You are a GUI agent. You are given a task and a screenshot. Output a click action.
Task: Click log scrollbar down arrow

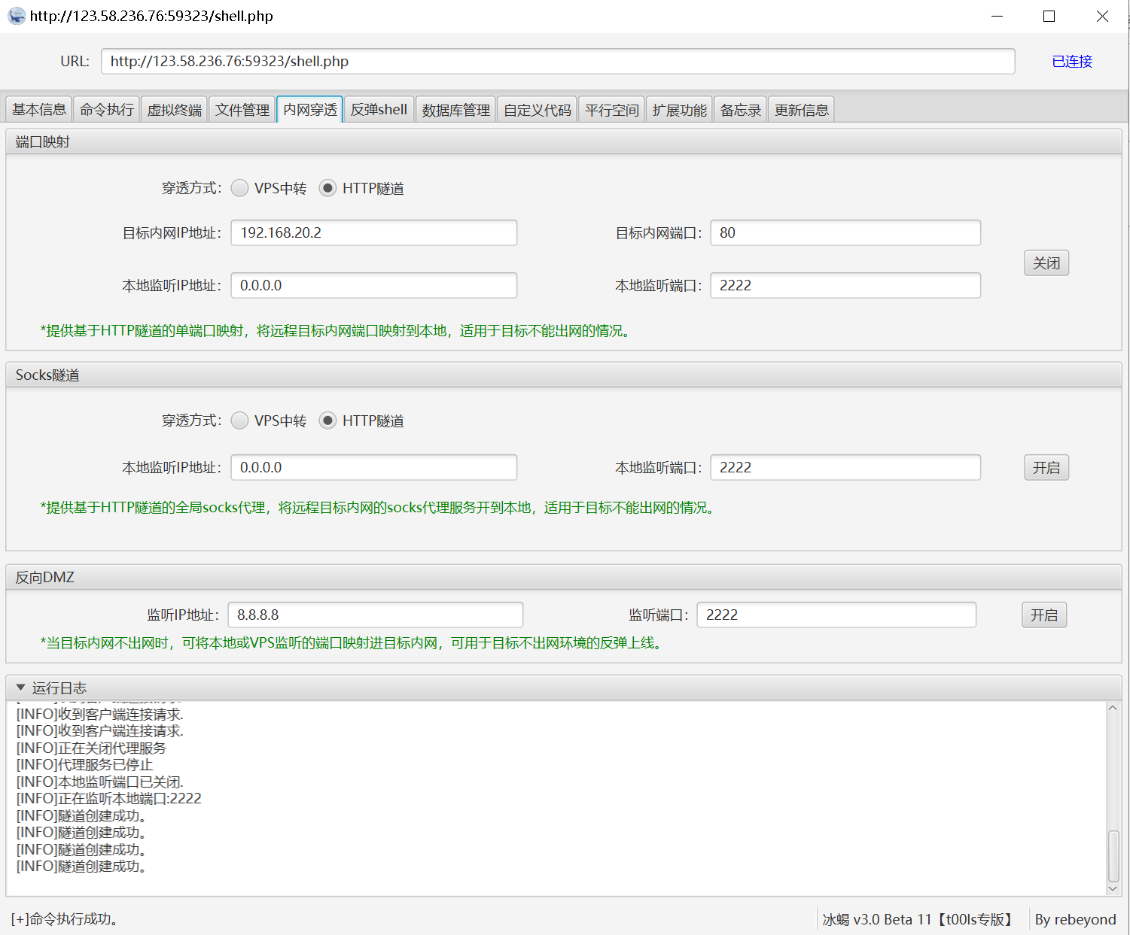point(1113,888)
